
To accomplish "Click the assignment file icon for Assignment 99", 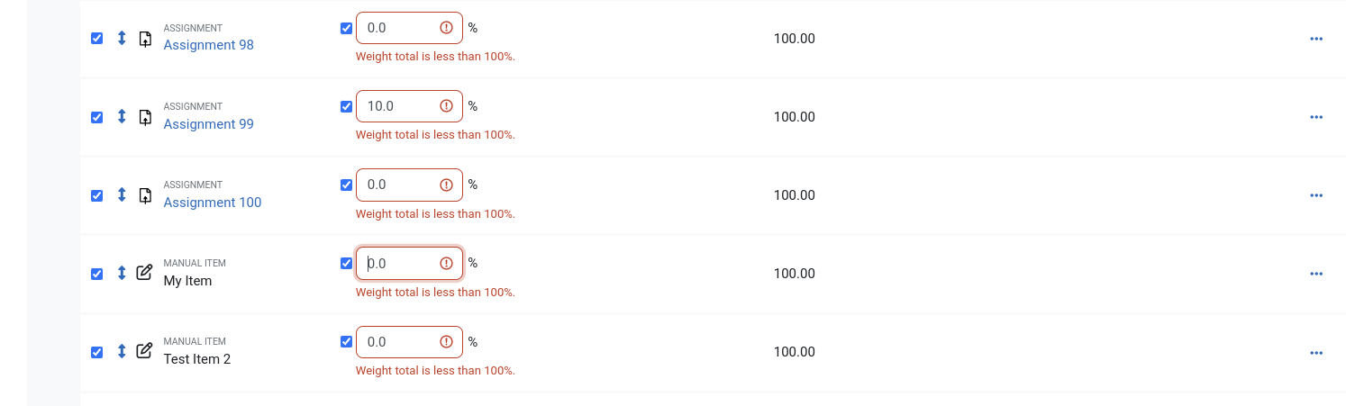I will (x=145, y=117).
